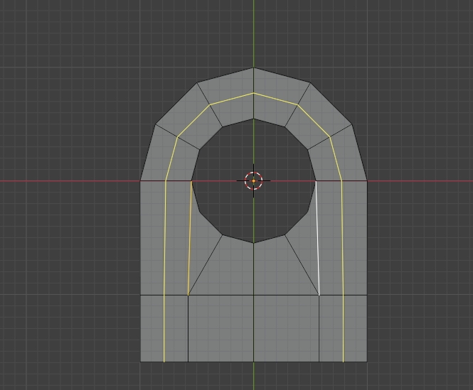Click the top vertex of the circular hole
Image resolution: width=473 pixels, height=390 pixels.
coord(253,119)
